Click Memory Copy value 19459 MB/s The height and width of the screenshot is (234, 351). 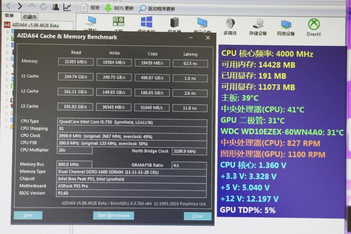pyautogui.click(x=152, y=63)
